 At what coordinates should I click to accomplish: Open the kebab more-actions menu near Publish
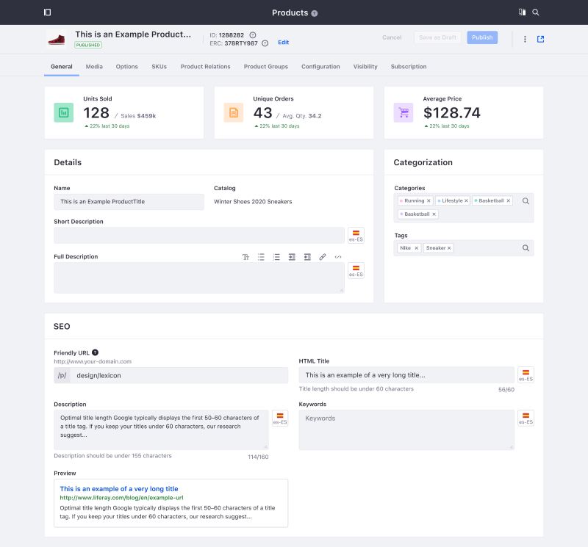click(x=525, y=39)
